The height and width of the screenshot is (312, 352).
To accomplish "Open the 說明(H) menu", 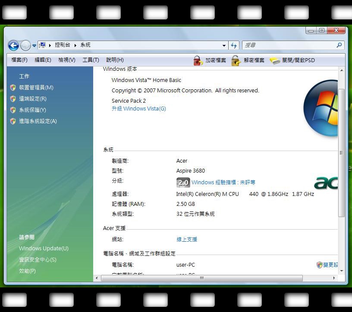I will pyautogui.click(x=115, y=60).
